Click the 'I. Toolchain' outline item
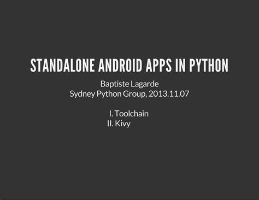Viewport: 259px width, 200px height. point(129,114)
